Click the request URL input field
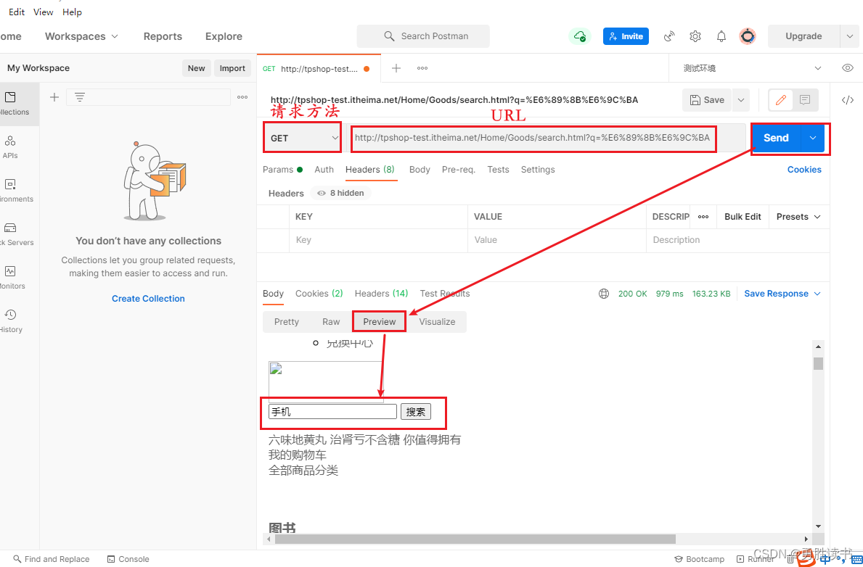Viewport: 863px width, 567px height. [546, 138]
